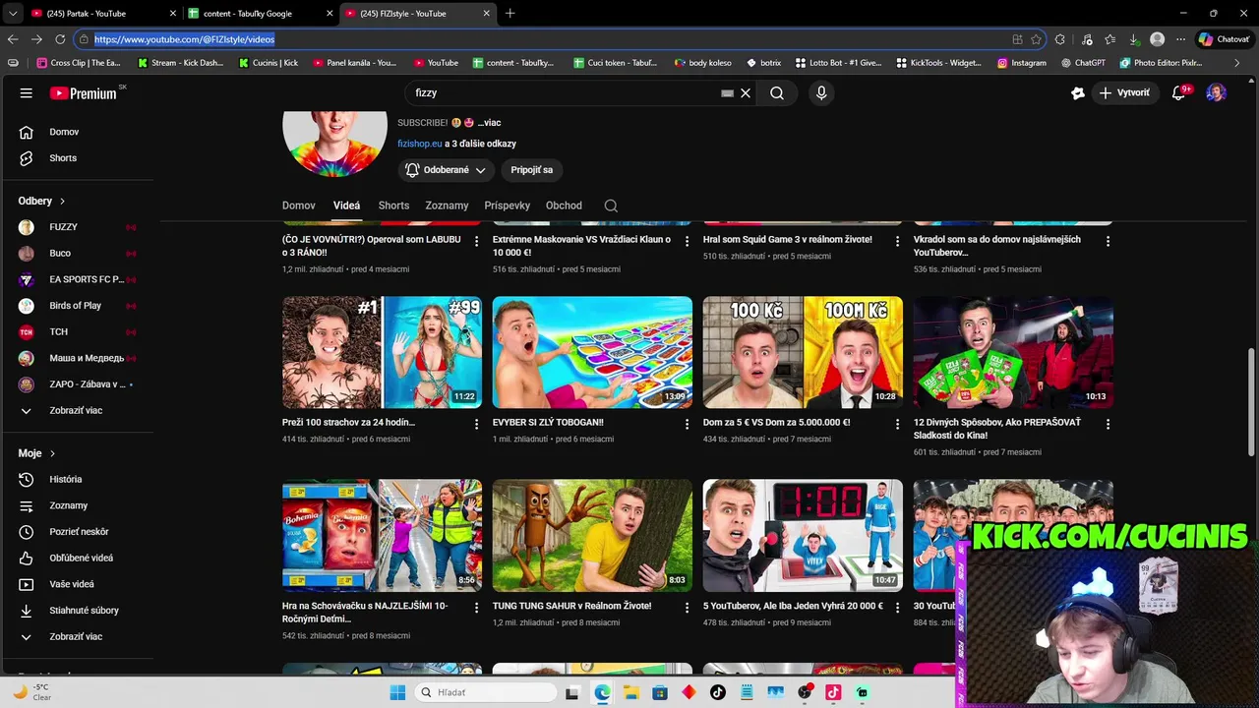Switch to channel Shorts tab

(393, 206)
